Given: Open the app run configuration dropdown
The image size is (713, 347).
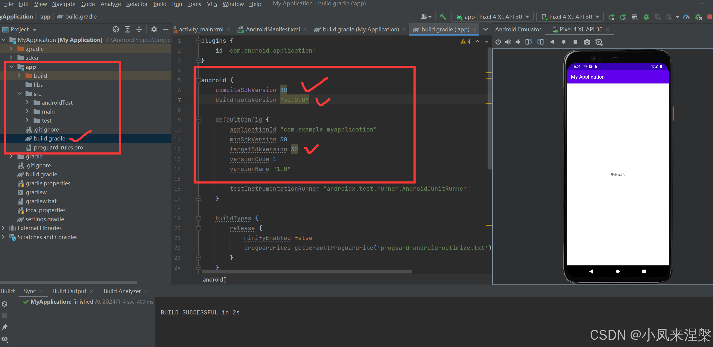Looking at the screenshot, I should (x=492, y=17).
